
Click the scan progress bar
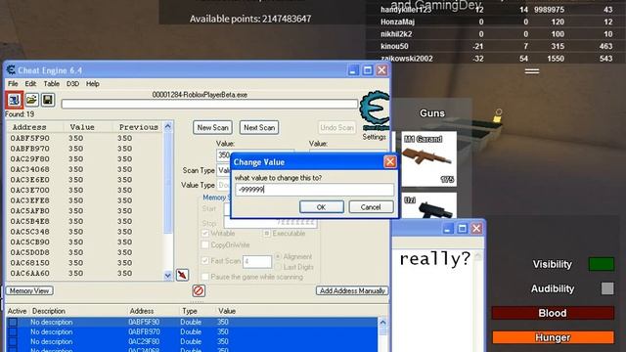209,104
